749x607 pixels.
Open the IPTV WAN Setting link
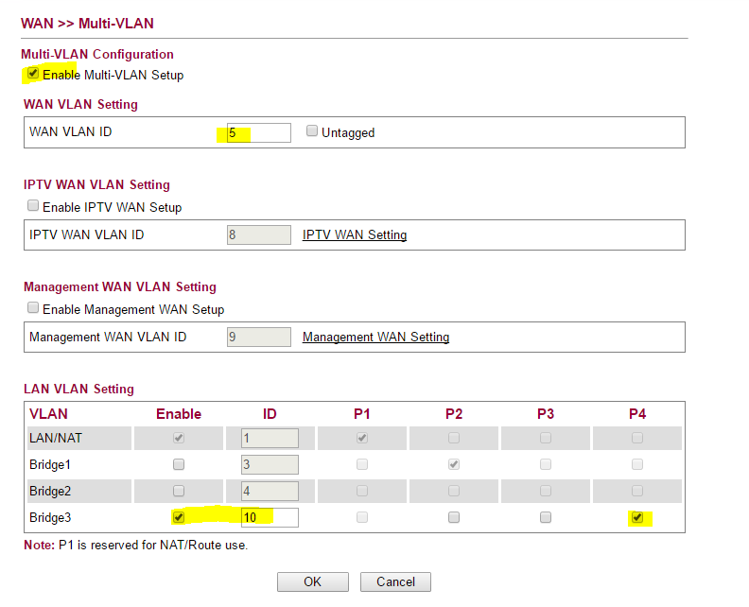coord(355,234)
